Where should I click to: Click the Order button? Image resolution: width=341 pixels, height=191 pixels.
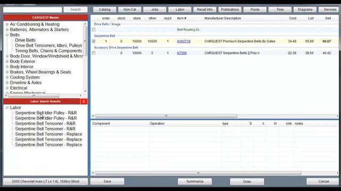(247, 181)
